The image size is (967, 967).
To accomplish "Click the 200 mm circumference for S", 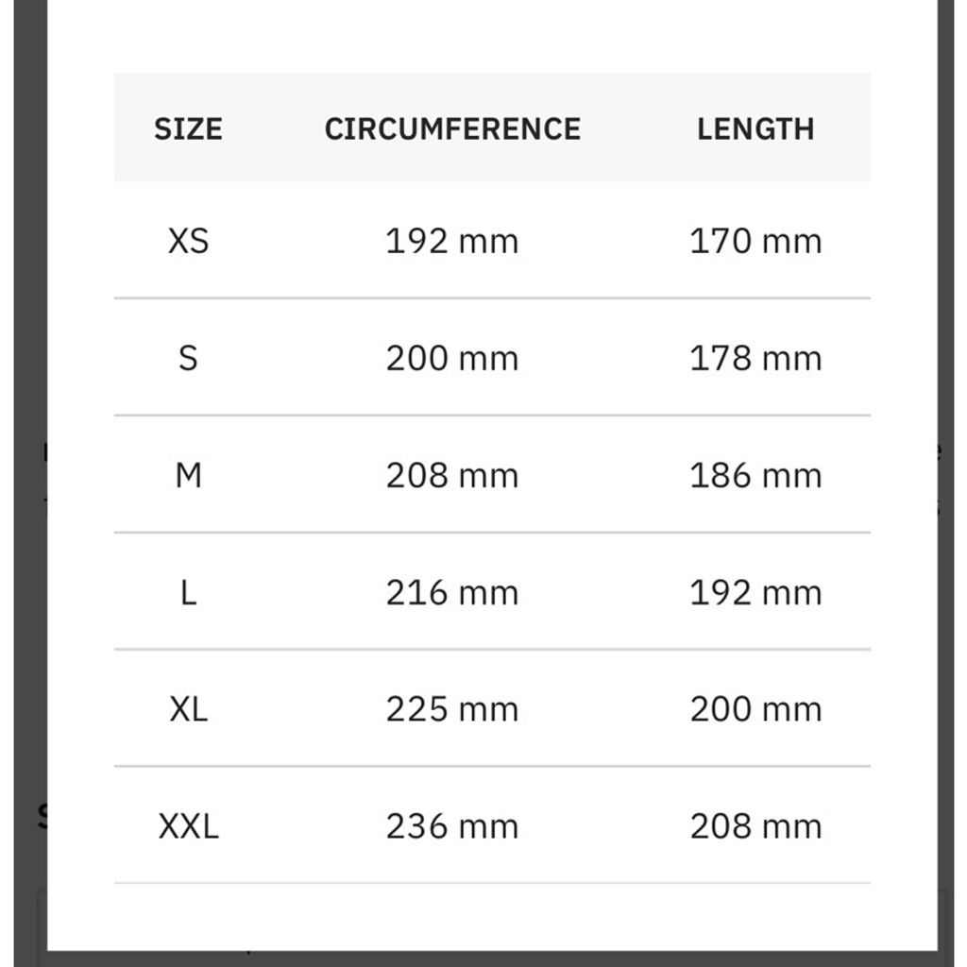I will 452,358.
